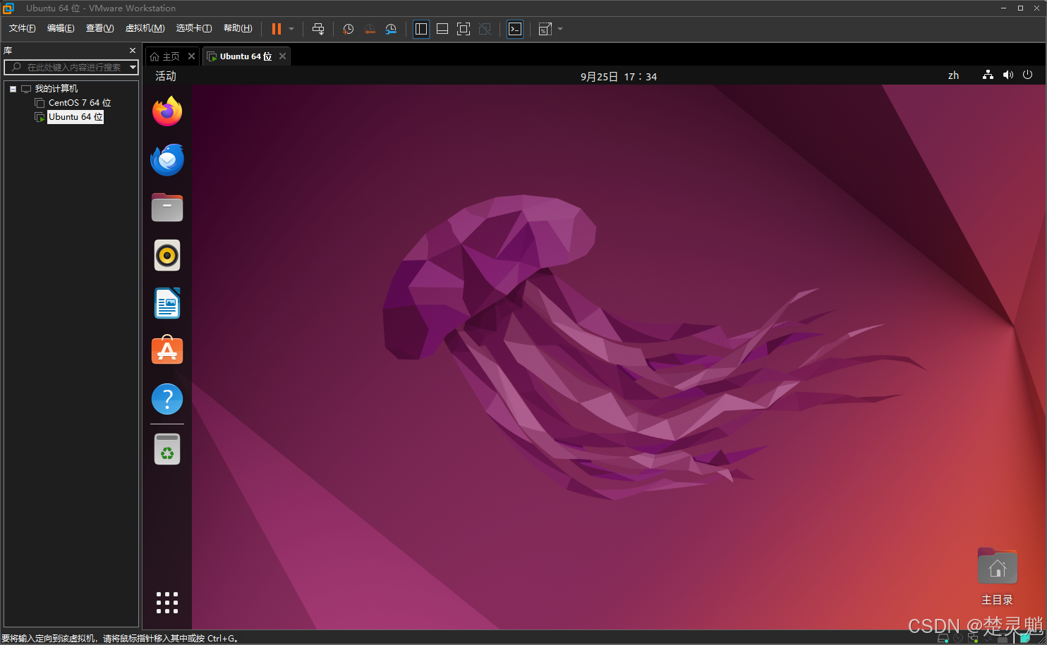Screen dimensions: 1047x645
Task: Close the 库 library panel
Action: click(x=133, y=51)
